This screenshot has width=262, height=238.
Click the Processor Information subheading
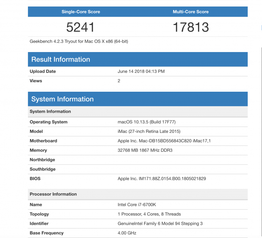[53, 194]
